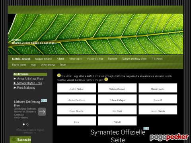
Task: Open the Kulfoldi sztárok menu item
Action: coord(21,59)
